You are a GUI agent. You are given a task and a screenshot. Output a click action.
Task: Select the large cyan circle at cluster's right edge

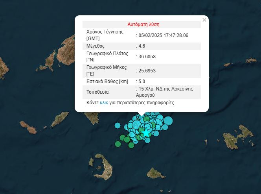(x=168, y=120)
